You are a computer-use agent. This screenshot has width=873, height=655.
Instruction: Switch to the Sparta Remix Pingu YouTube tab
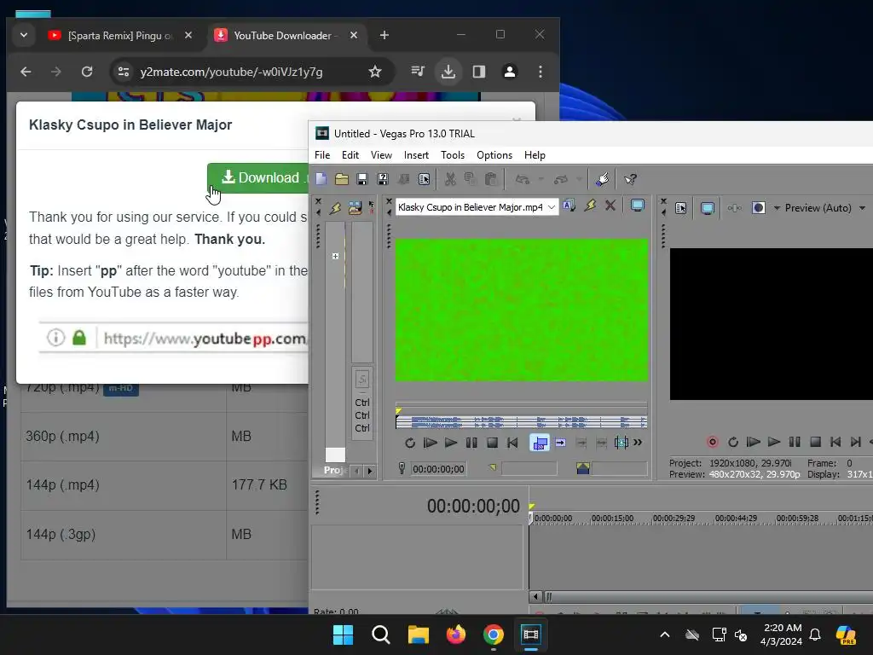click(x=120, y=35)
